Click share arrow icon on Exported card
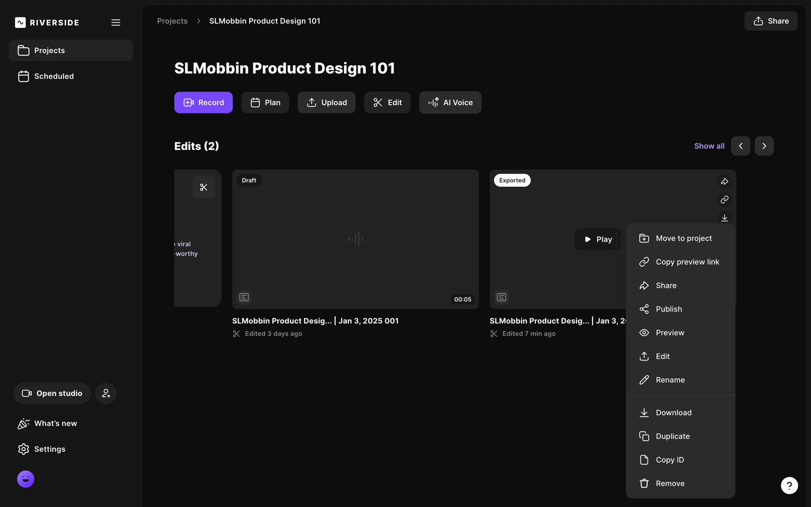 [x=724, y=181]
